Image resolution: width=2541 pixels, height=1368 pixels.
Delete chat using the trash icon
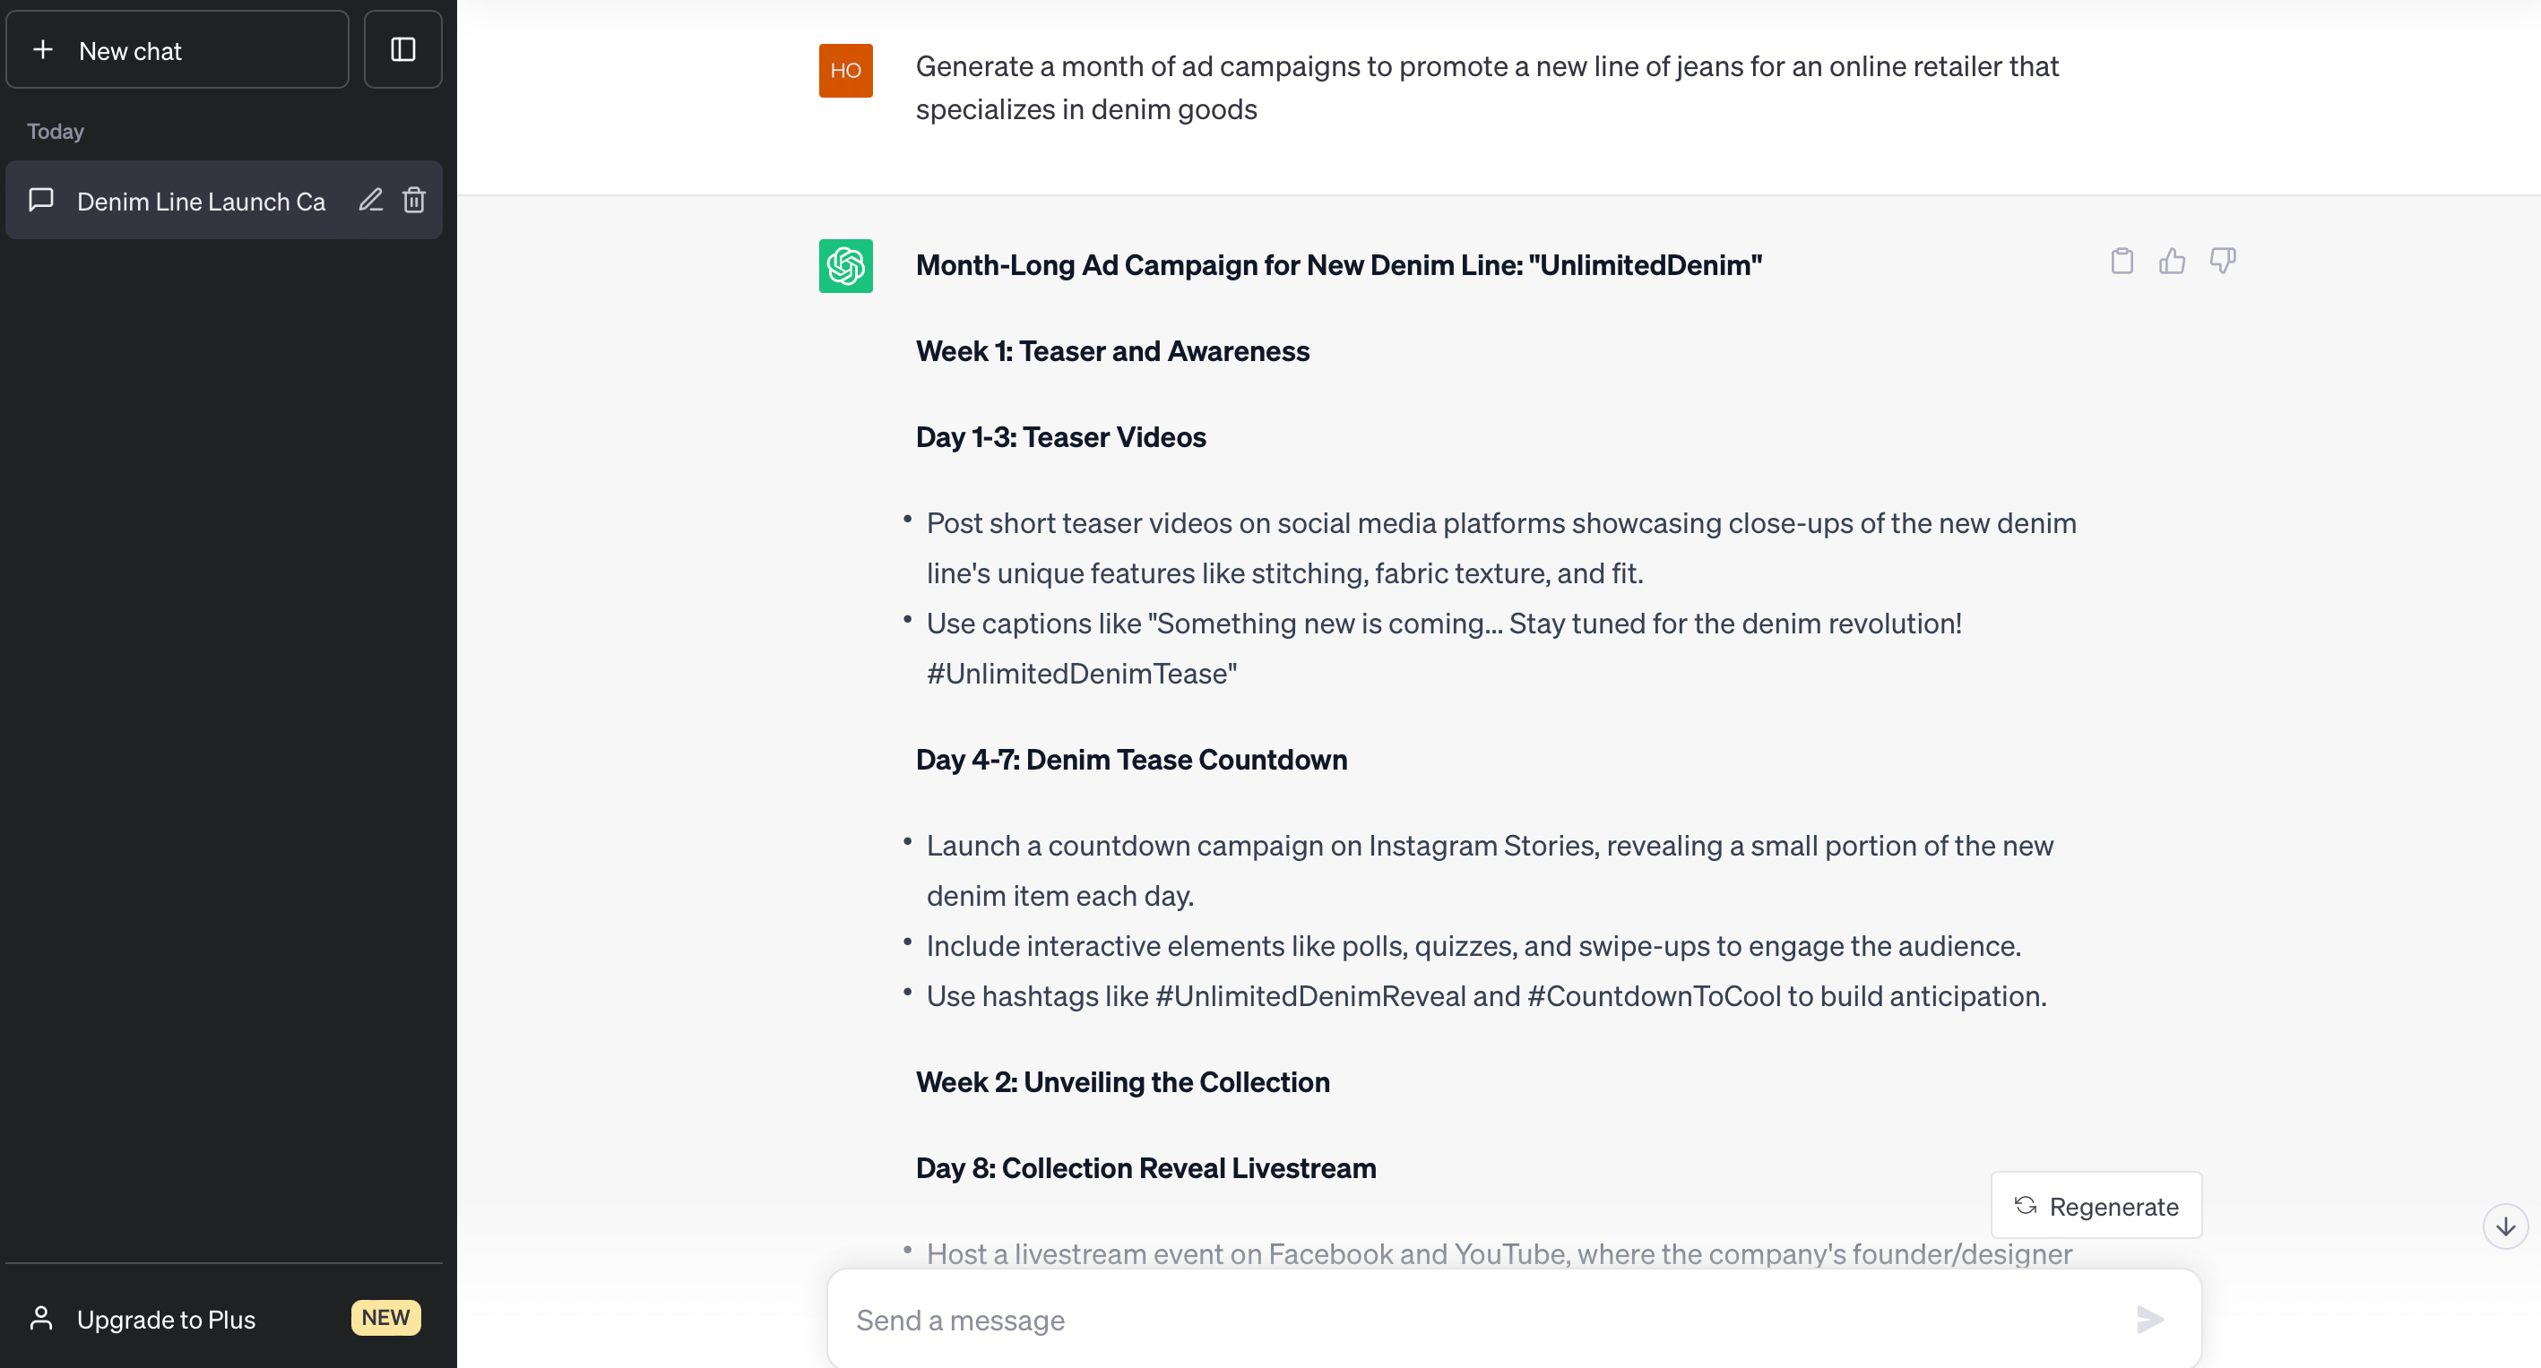pyautogui.click(x=414, y=200)
